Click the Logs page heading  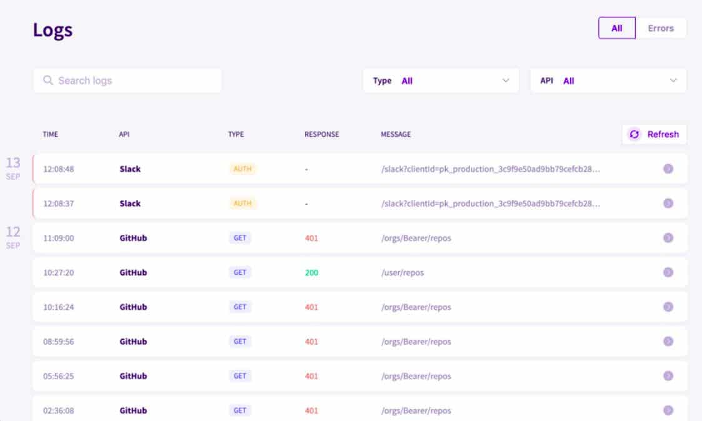click(53, 30)
